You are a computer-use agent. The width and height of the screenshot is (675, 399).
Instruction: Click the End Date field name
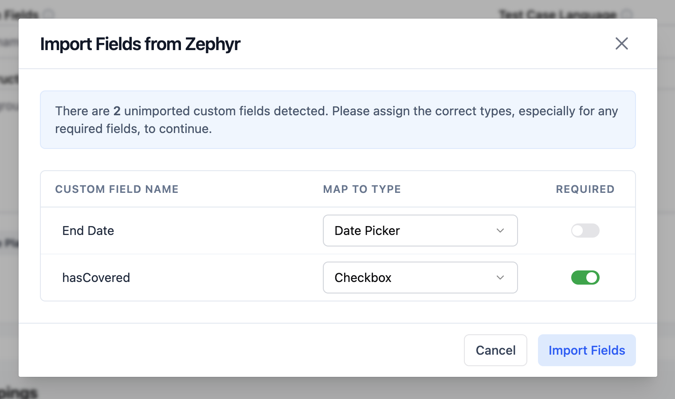click(88, 231)
